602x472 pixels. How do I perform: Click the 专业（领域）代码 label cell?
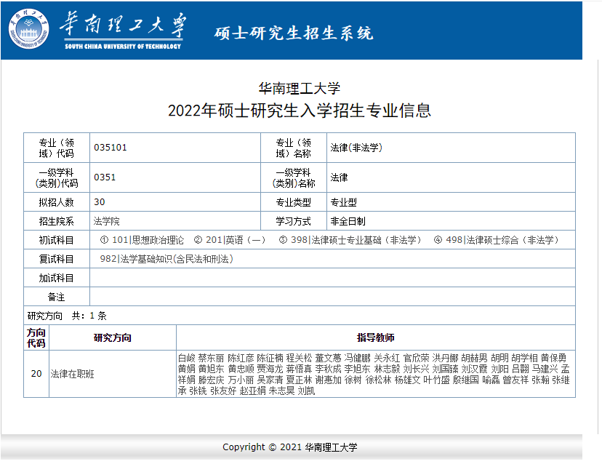tap(57, 148)
